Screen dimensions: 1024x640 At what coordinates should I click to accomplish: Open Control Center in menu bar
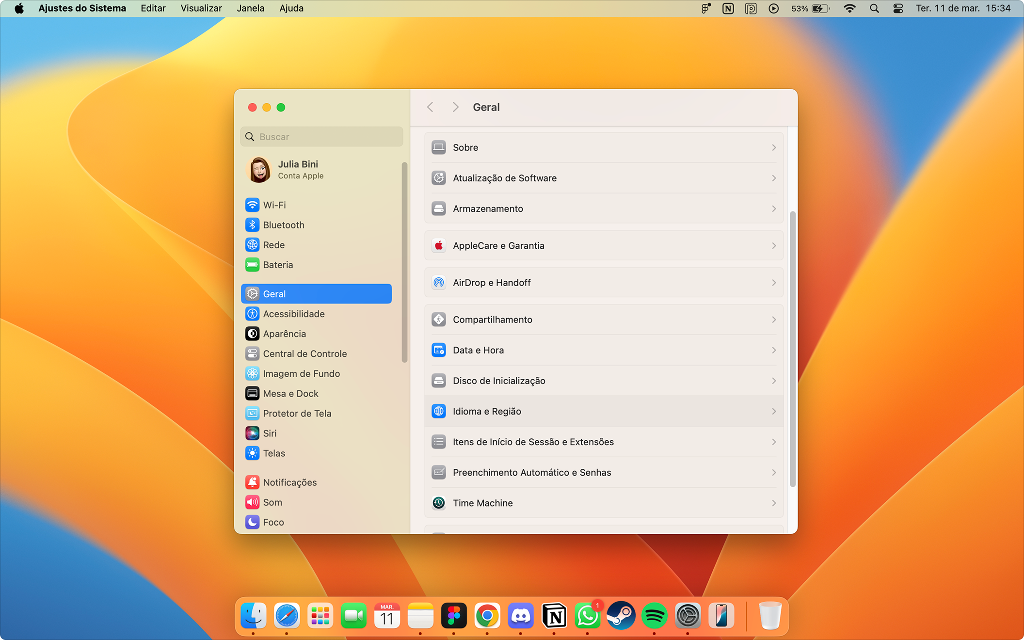[897, 8]
